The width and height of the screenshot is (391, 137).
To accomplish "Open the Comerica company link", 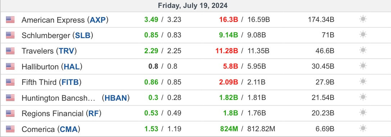I will tap(38, 129).
